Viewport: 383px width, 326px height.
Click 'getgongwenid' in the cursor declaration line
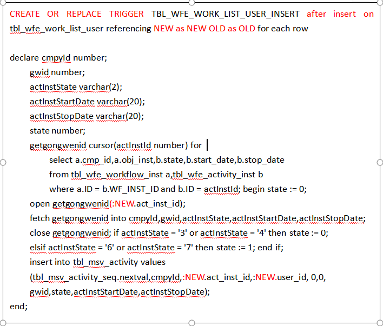point(58,145)
